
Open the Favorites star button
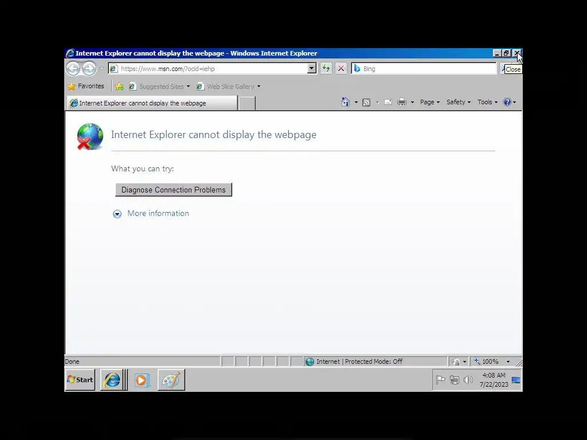[x=86, y=86]
